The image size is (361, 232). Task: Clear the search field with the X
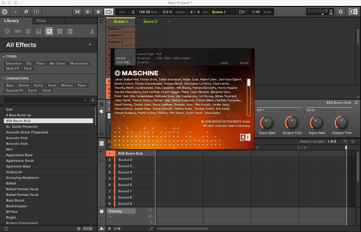click(x=85, y=100)
